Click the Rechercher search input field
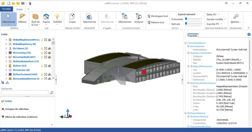The width and height of the screenshot is (252, 132). pos(25,93)
